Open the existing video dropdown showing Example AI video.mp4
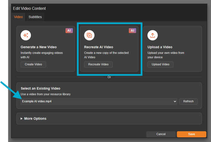This screenshot has height=142, width=211. point(99,101)
